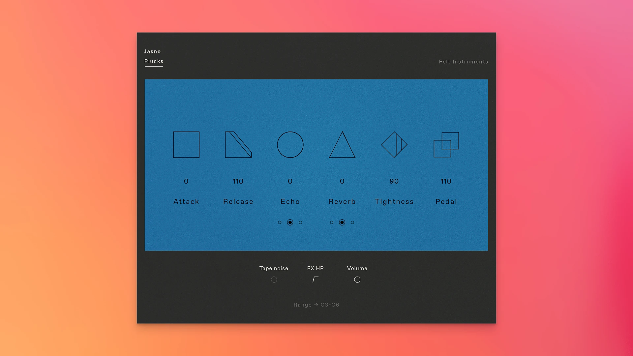Click the Range C3-C6 text
Image resolution: width=633 pixels, height=356 pixels.
coord(316,305)
